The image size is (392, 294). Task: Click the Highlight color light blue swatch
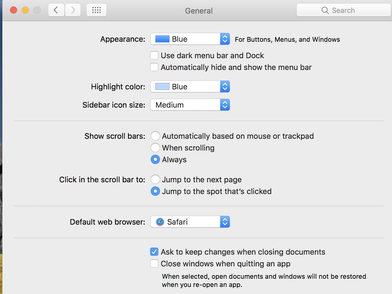pos(162,87)
